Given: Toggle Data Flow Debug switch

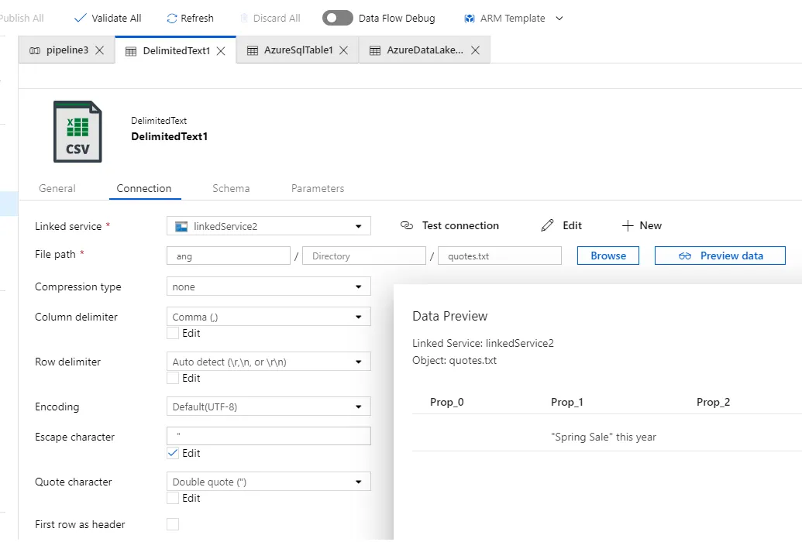Looking at the screenshot, I should pos(337,18).
